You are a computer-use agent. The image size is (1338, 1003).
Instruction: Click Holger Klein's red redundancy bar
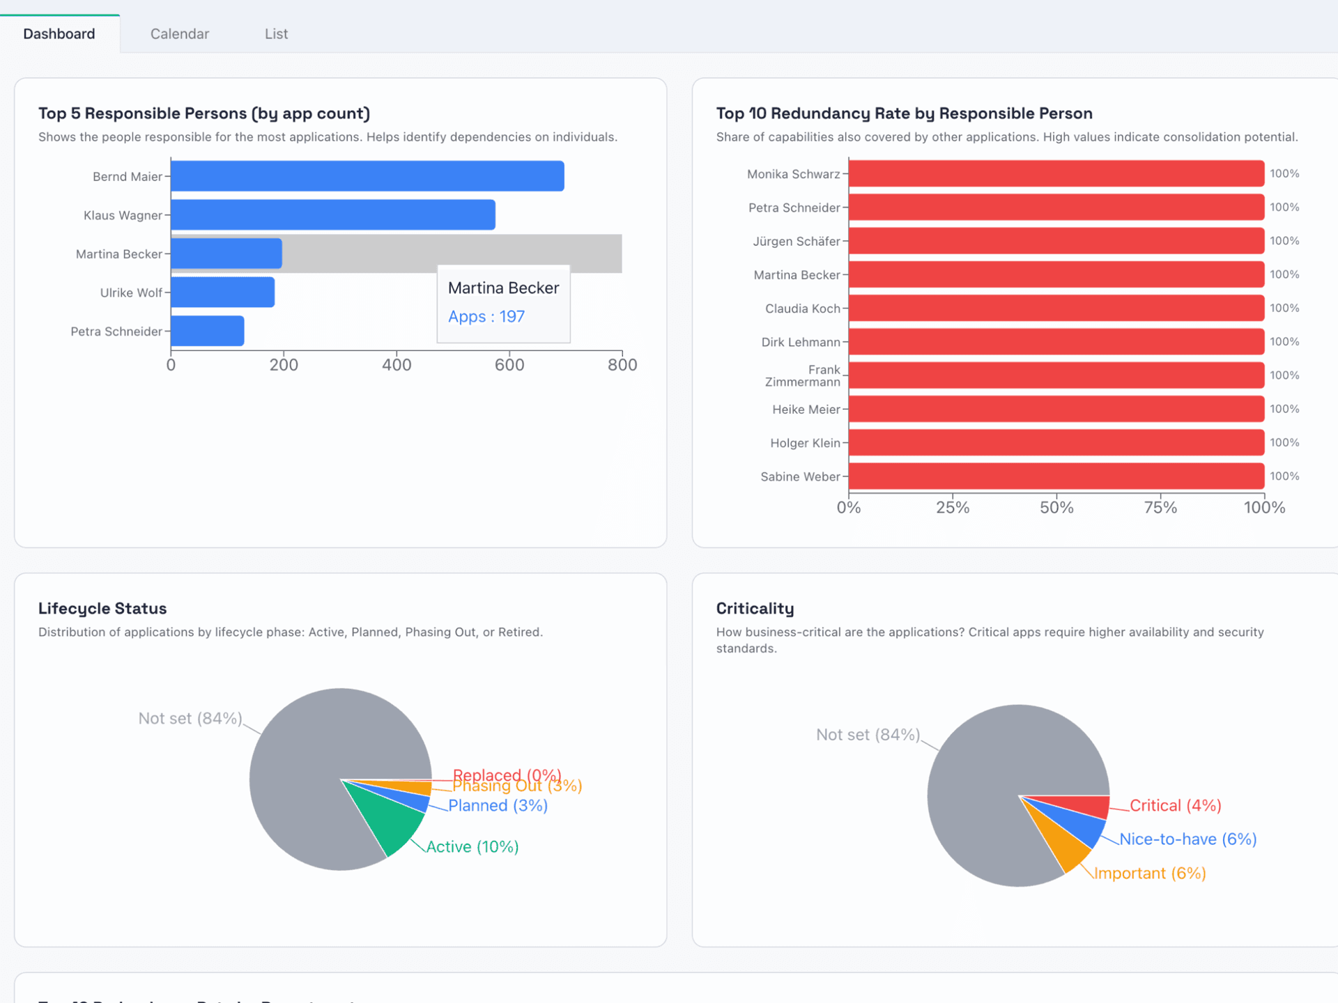click(x=1056, y=443)
